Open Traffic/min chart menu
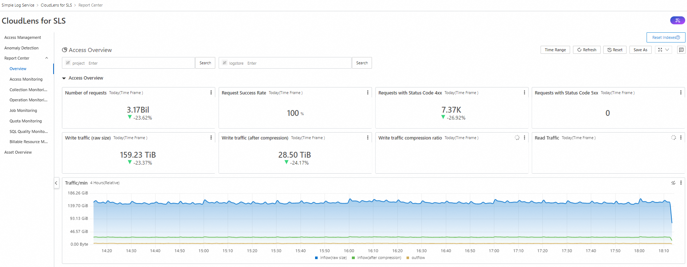The image size is (687, 267). [681, 183]
